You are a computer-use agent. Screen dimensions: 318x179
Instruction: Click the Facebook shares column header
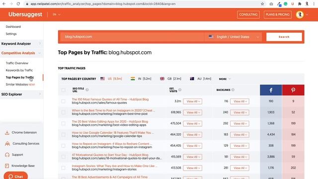pos(271,90)
